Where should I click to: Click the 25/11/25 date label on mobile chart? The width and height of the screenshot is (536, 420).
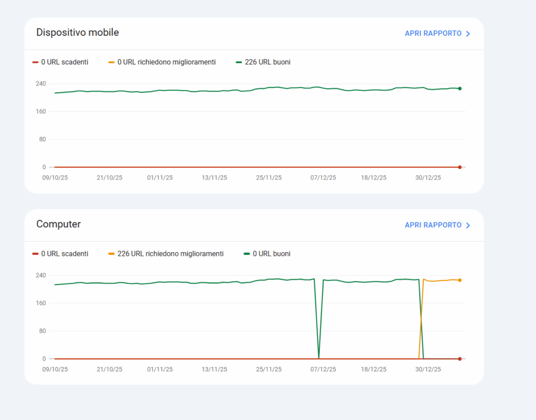coord(269,178)
